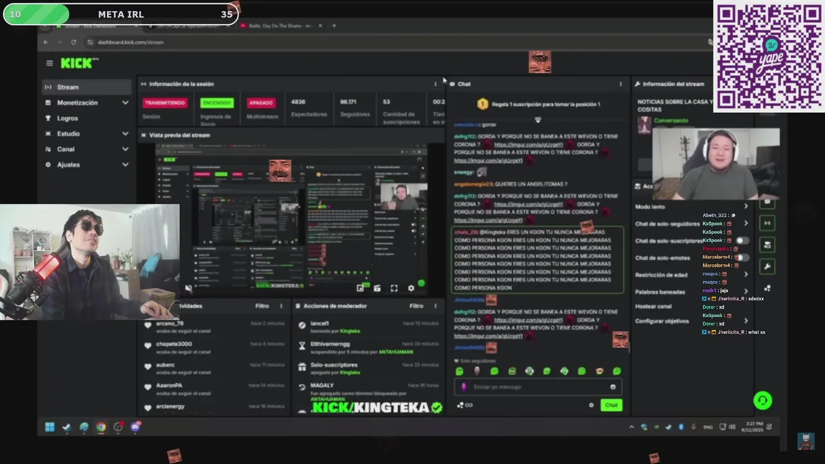825x464 pixels.
Task: Toggle Chat de solo-suscriptores switch
Action: (742, 240)
